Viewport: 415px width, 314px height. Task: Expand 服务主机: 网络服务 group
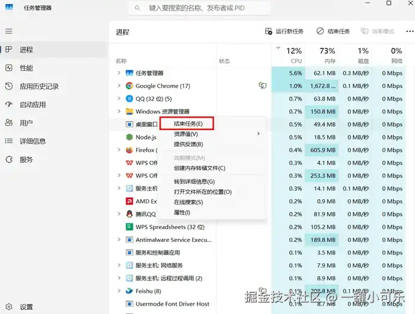click(x=119, y=265)
